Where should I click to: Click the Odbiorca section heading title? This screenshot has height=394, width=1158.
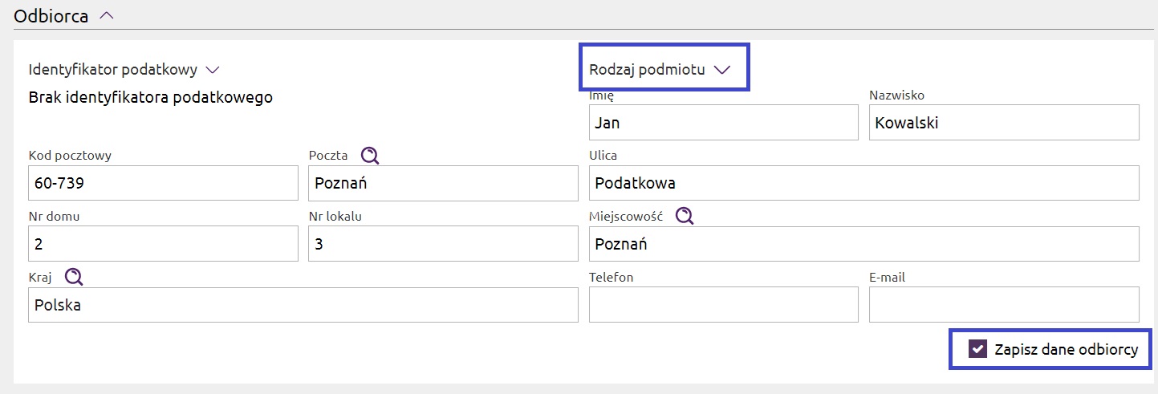51,16
